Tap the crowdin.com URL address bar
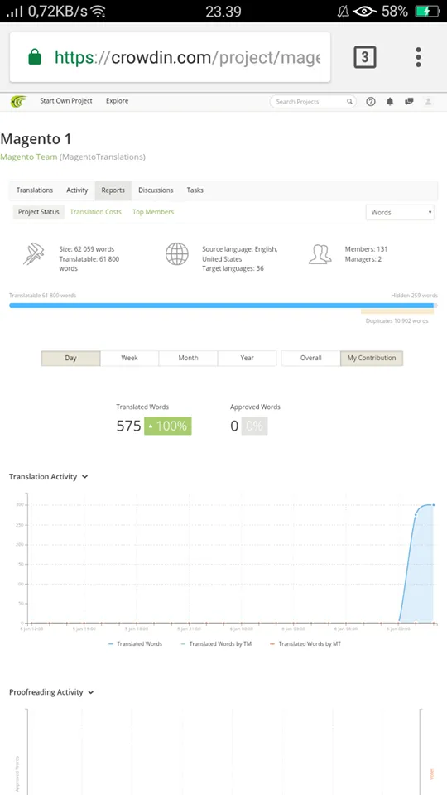Image resolution: width=447 pixels, height=795 pixels. pos(171,57)
